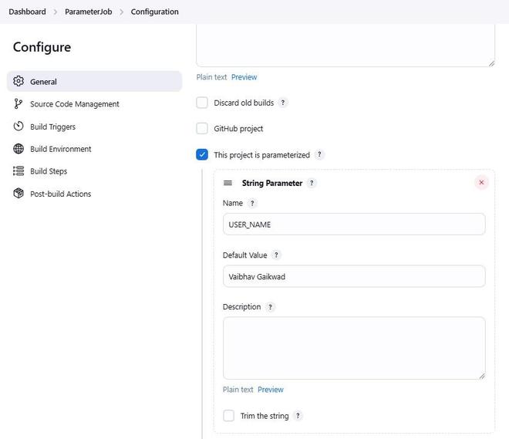The image size is (509, 439).
Task: Remove the String Parameter with red X
Action: 482,183
